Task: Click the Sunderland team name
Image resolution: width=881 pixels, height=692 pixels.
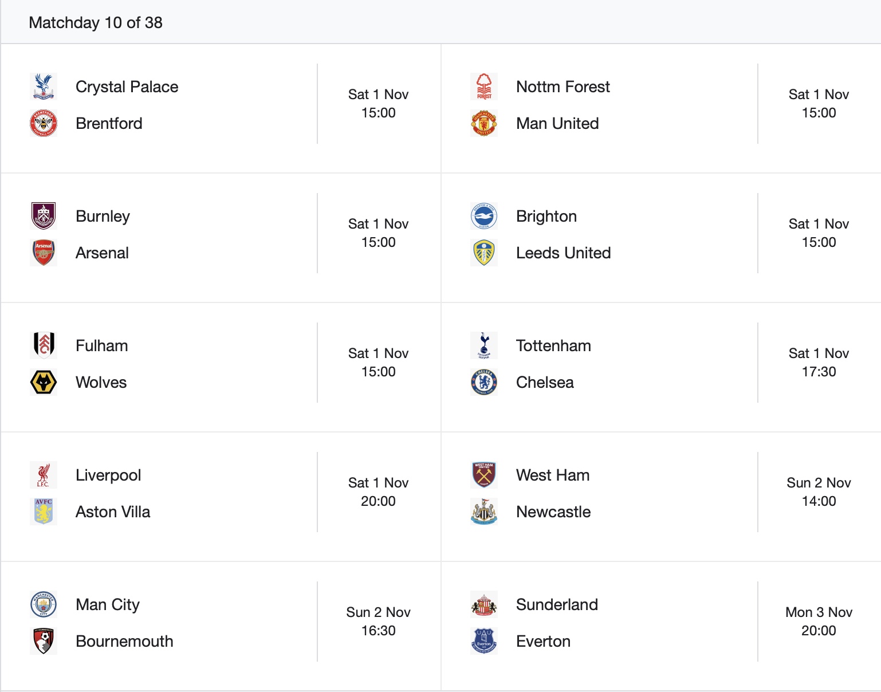Action: coord(557,604)
